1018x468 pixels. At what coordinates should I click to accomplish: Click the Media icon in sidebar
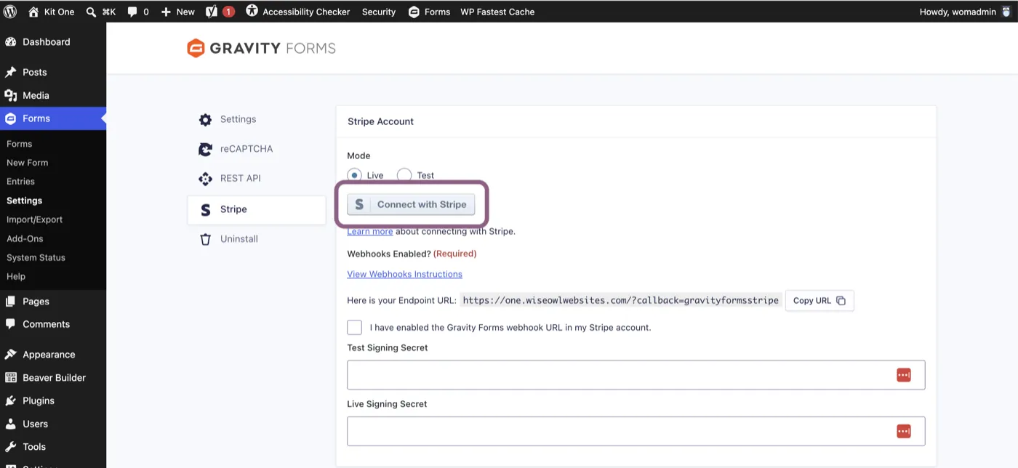pos(11,95)
